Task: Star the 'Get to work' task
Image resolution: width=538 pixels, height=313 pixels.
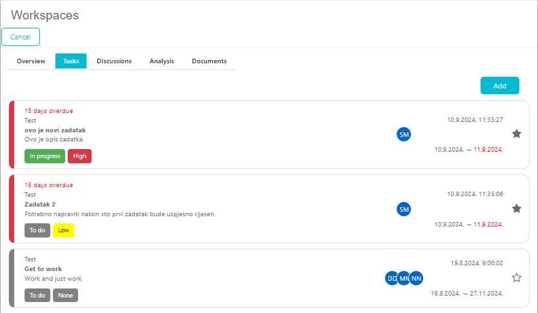Action: click(516, 278)
